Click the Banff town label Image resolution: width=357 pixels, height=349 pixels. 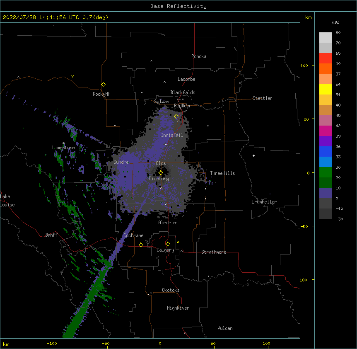[x=51, y=235]
